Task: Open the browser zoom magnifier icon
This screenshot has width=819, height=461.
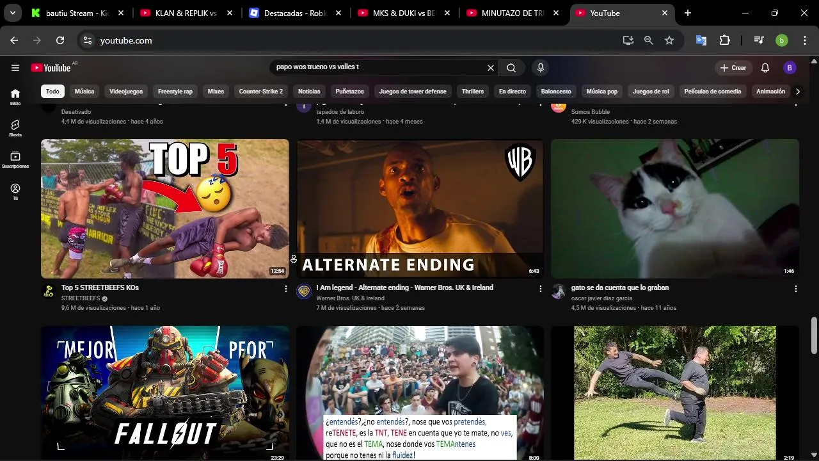Action: [x=649, y=40]
